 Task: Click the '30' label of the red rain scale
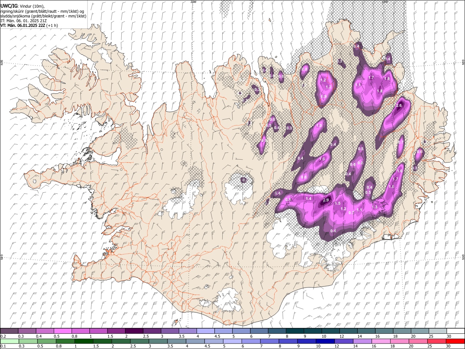[x=449, y=346]
